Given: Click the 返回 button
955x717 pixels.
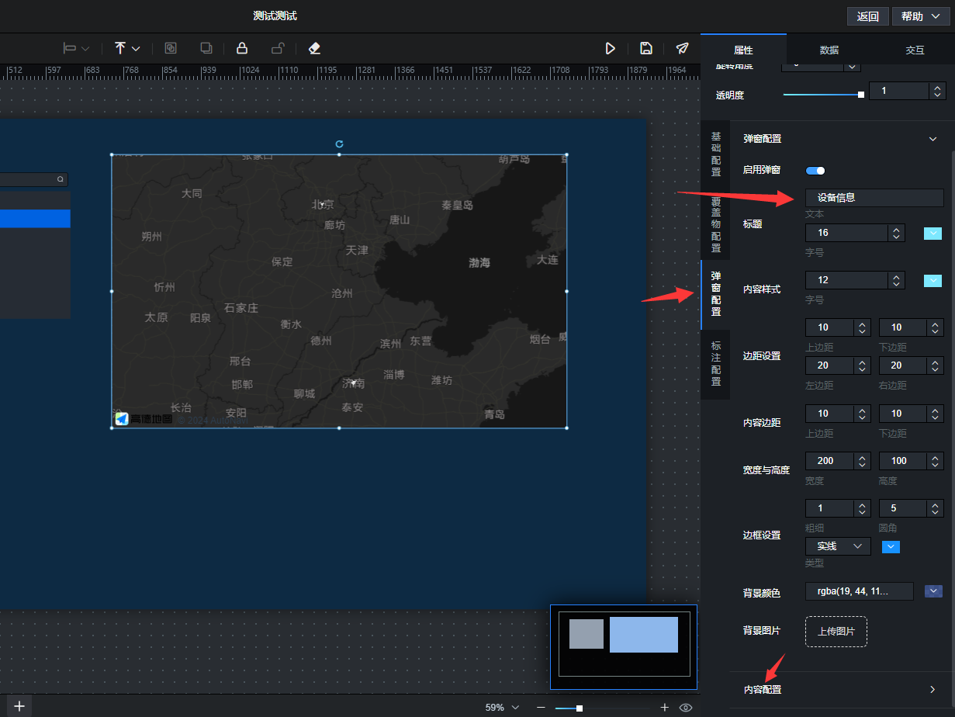Looking at the screenshot, I should coord(867,16).
